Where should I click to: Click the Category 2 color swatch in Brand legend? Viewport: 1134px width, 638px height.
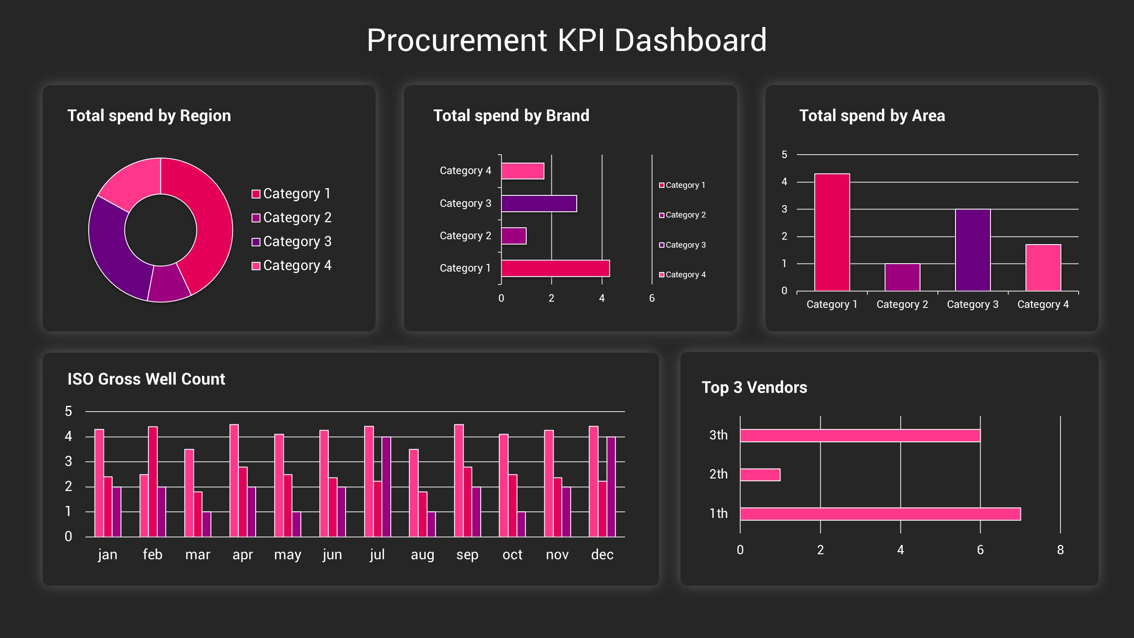tap(661, 215)
